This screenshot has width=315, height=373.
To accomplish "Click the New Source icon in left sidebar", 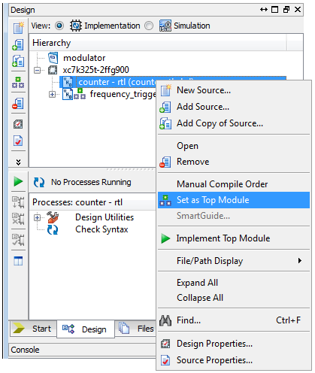I will (x=19, y=28).
